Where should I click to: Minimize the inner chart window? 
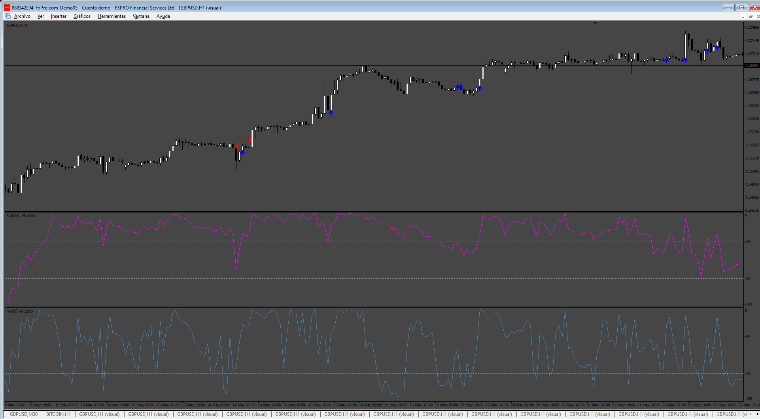tap(743, 16)
